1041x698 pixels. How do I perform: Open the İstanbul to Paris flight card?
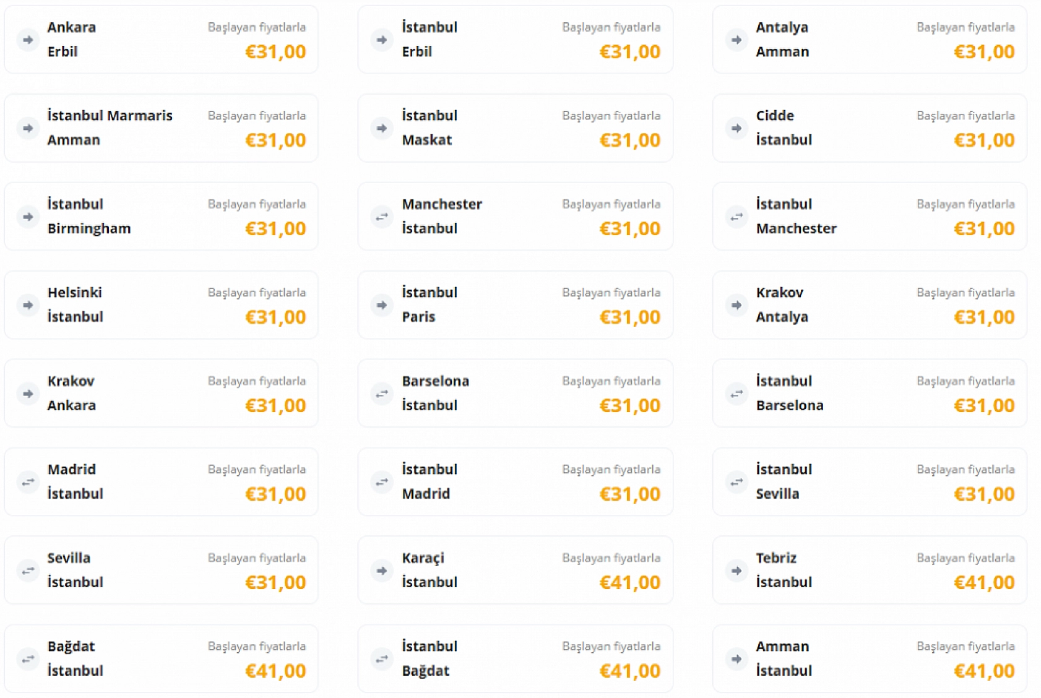[515, 305]
